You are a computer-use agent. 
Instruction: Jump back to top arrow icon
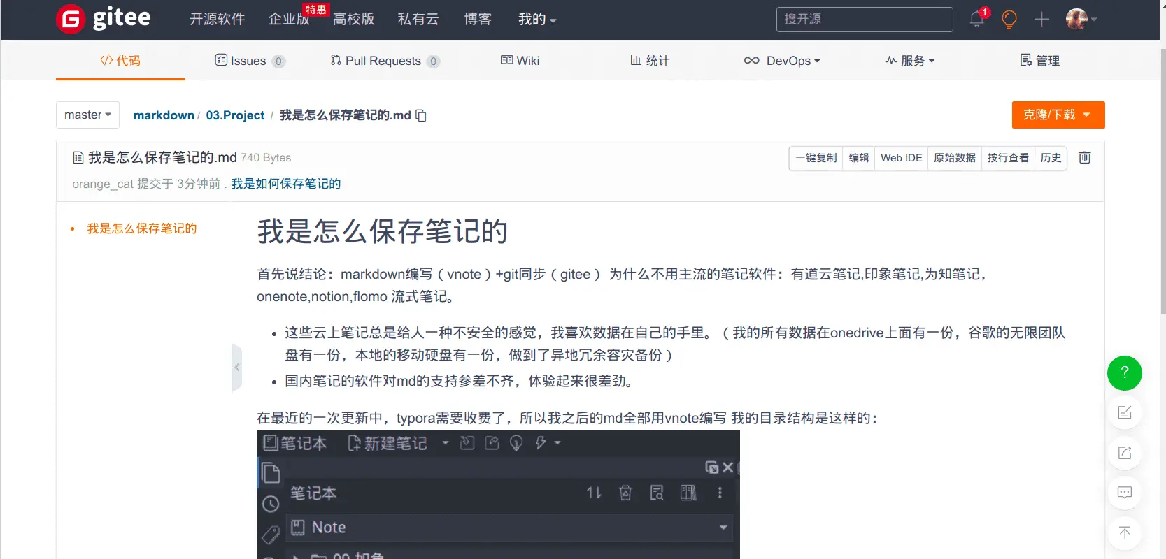click(x=1125, y=533)
